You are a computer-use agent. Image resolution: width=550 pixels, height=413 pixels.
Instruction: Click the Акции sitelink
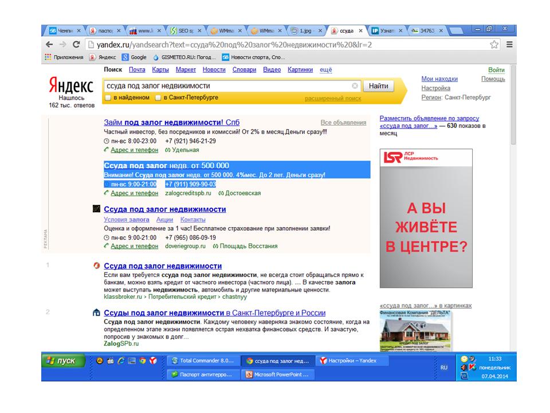pyautogui.click(x=164, y=220)
